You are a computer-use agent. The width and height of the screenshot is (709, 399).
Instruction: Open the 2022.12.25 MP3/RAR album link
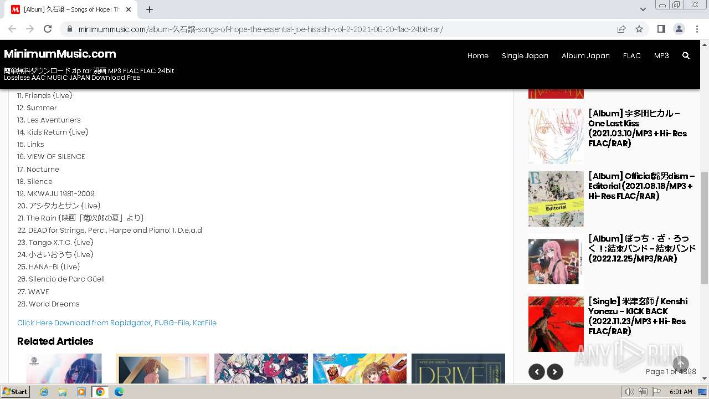pyautogui.click(x=642, y=248)
